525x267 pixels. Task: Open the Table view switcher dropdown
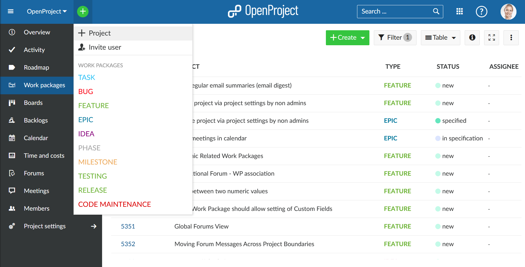[440, 38]
